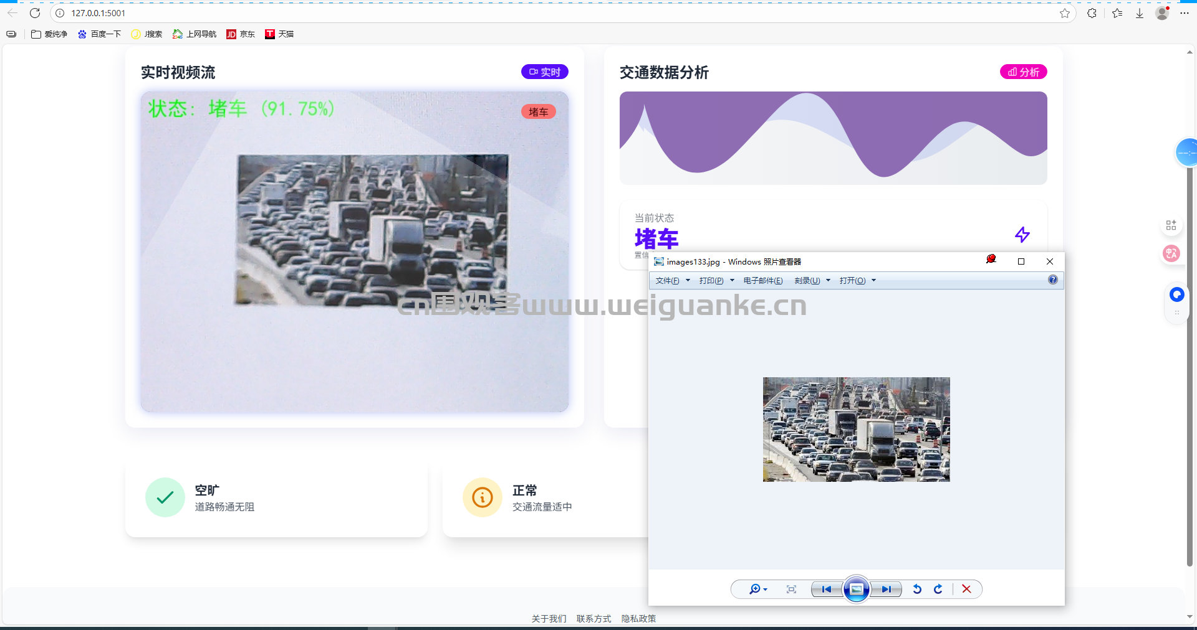
Task: Open the 联系方式 footer link
Action: [x=594, y=618]
